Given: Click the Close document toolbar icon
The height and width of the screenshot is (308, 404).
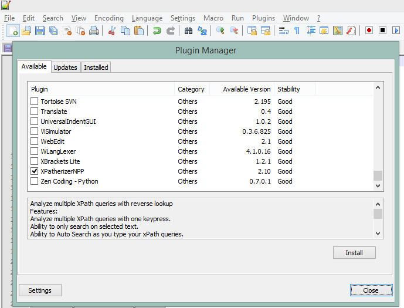Looking at the screenshot, I should point(67,31).
